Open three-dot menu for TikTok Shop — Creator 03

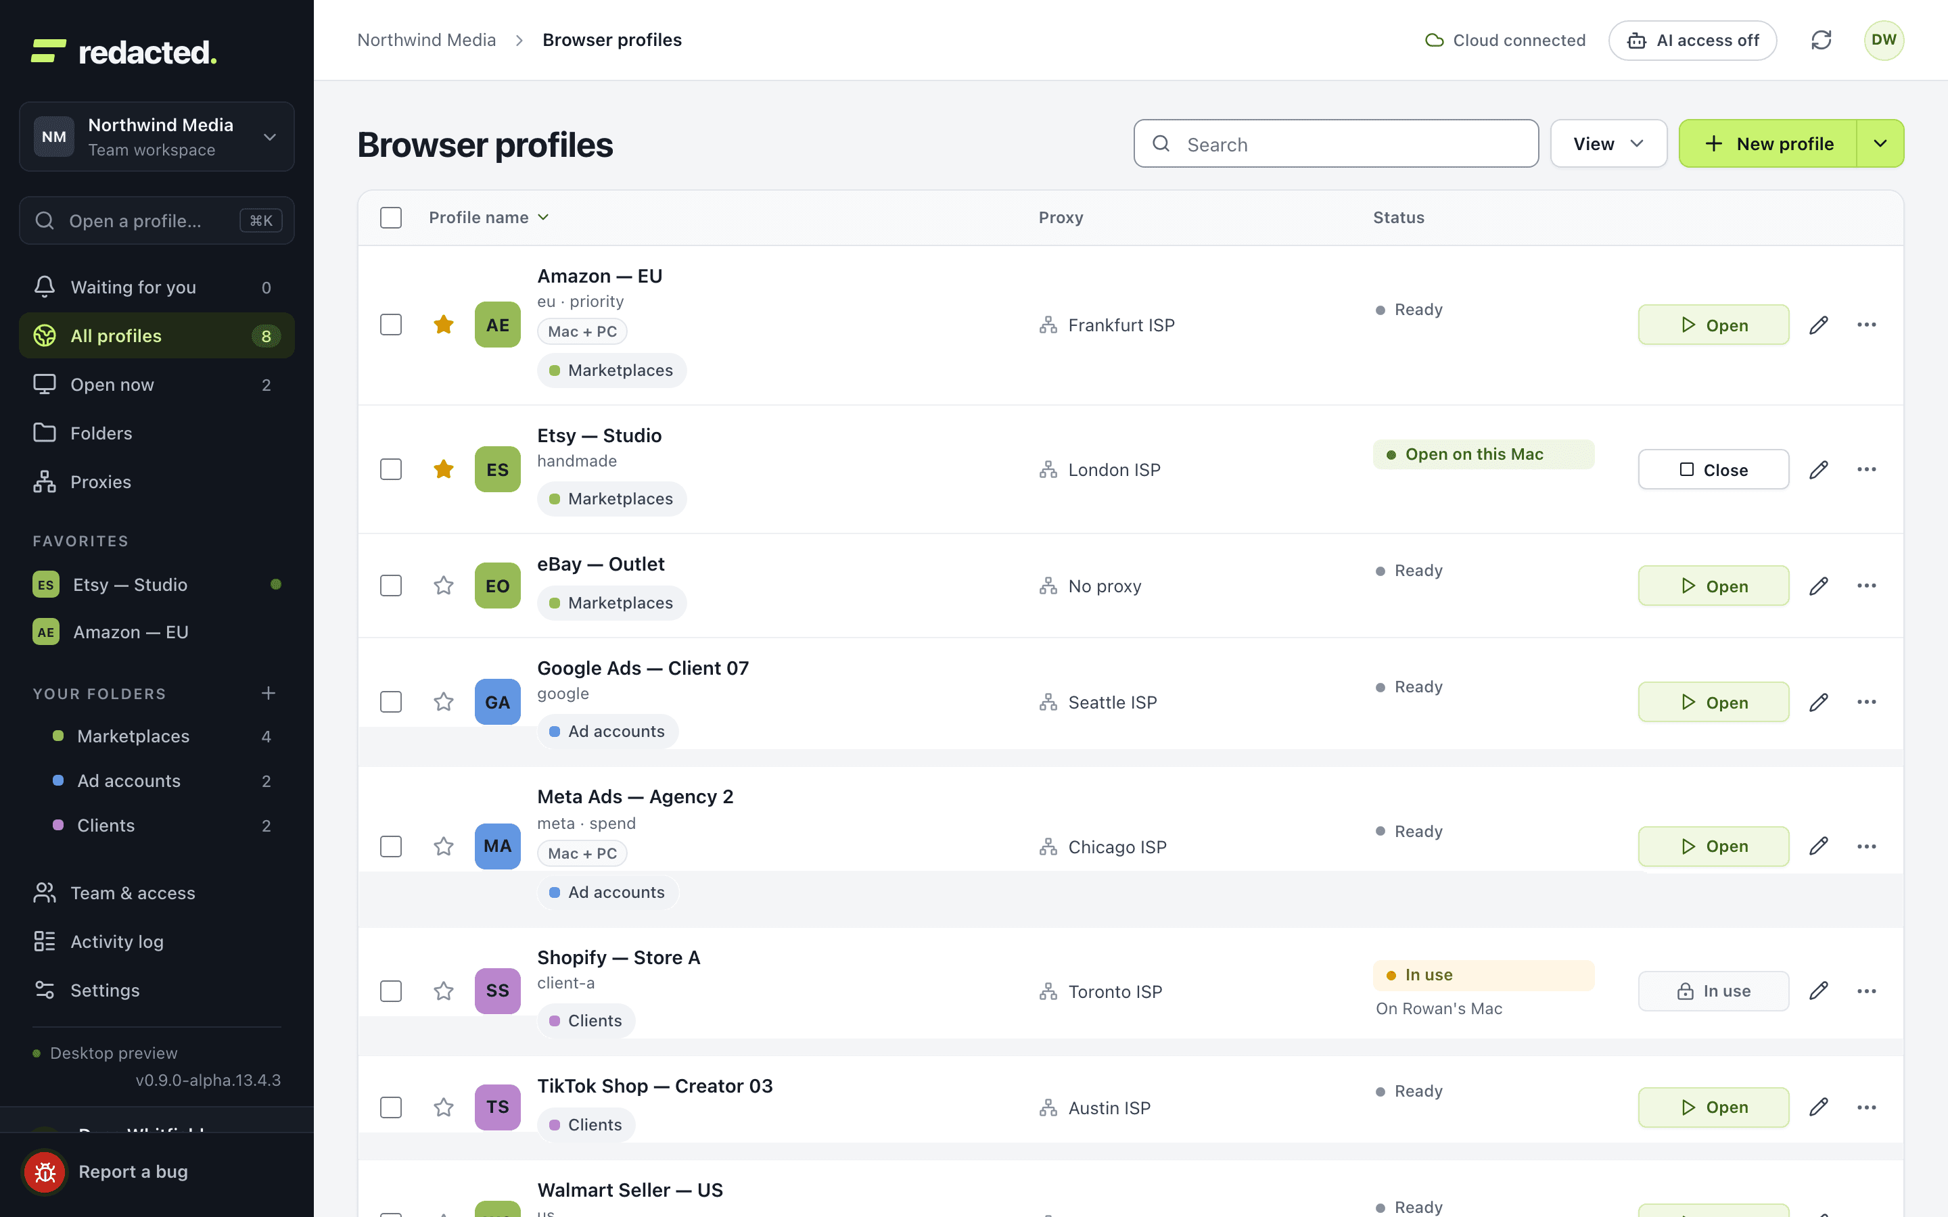click(x=1867, y=1107)
